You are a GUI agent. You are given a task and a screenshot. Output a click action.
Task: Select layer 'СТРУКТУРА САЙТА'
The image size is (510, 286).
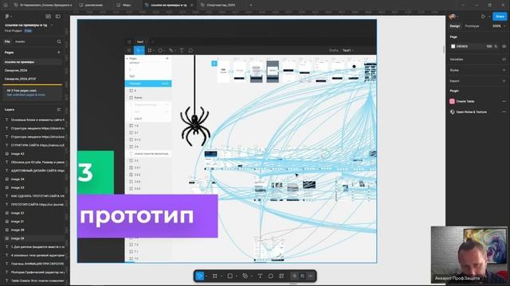point(34,145)
